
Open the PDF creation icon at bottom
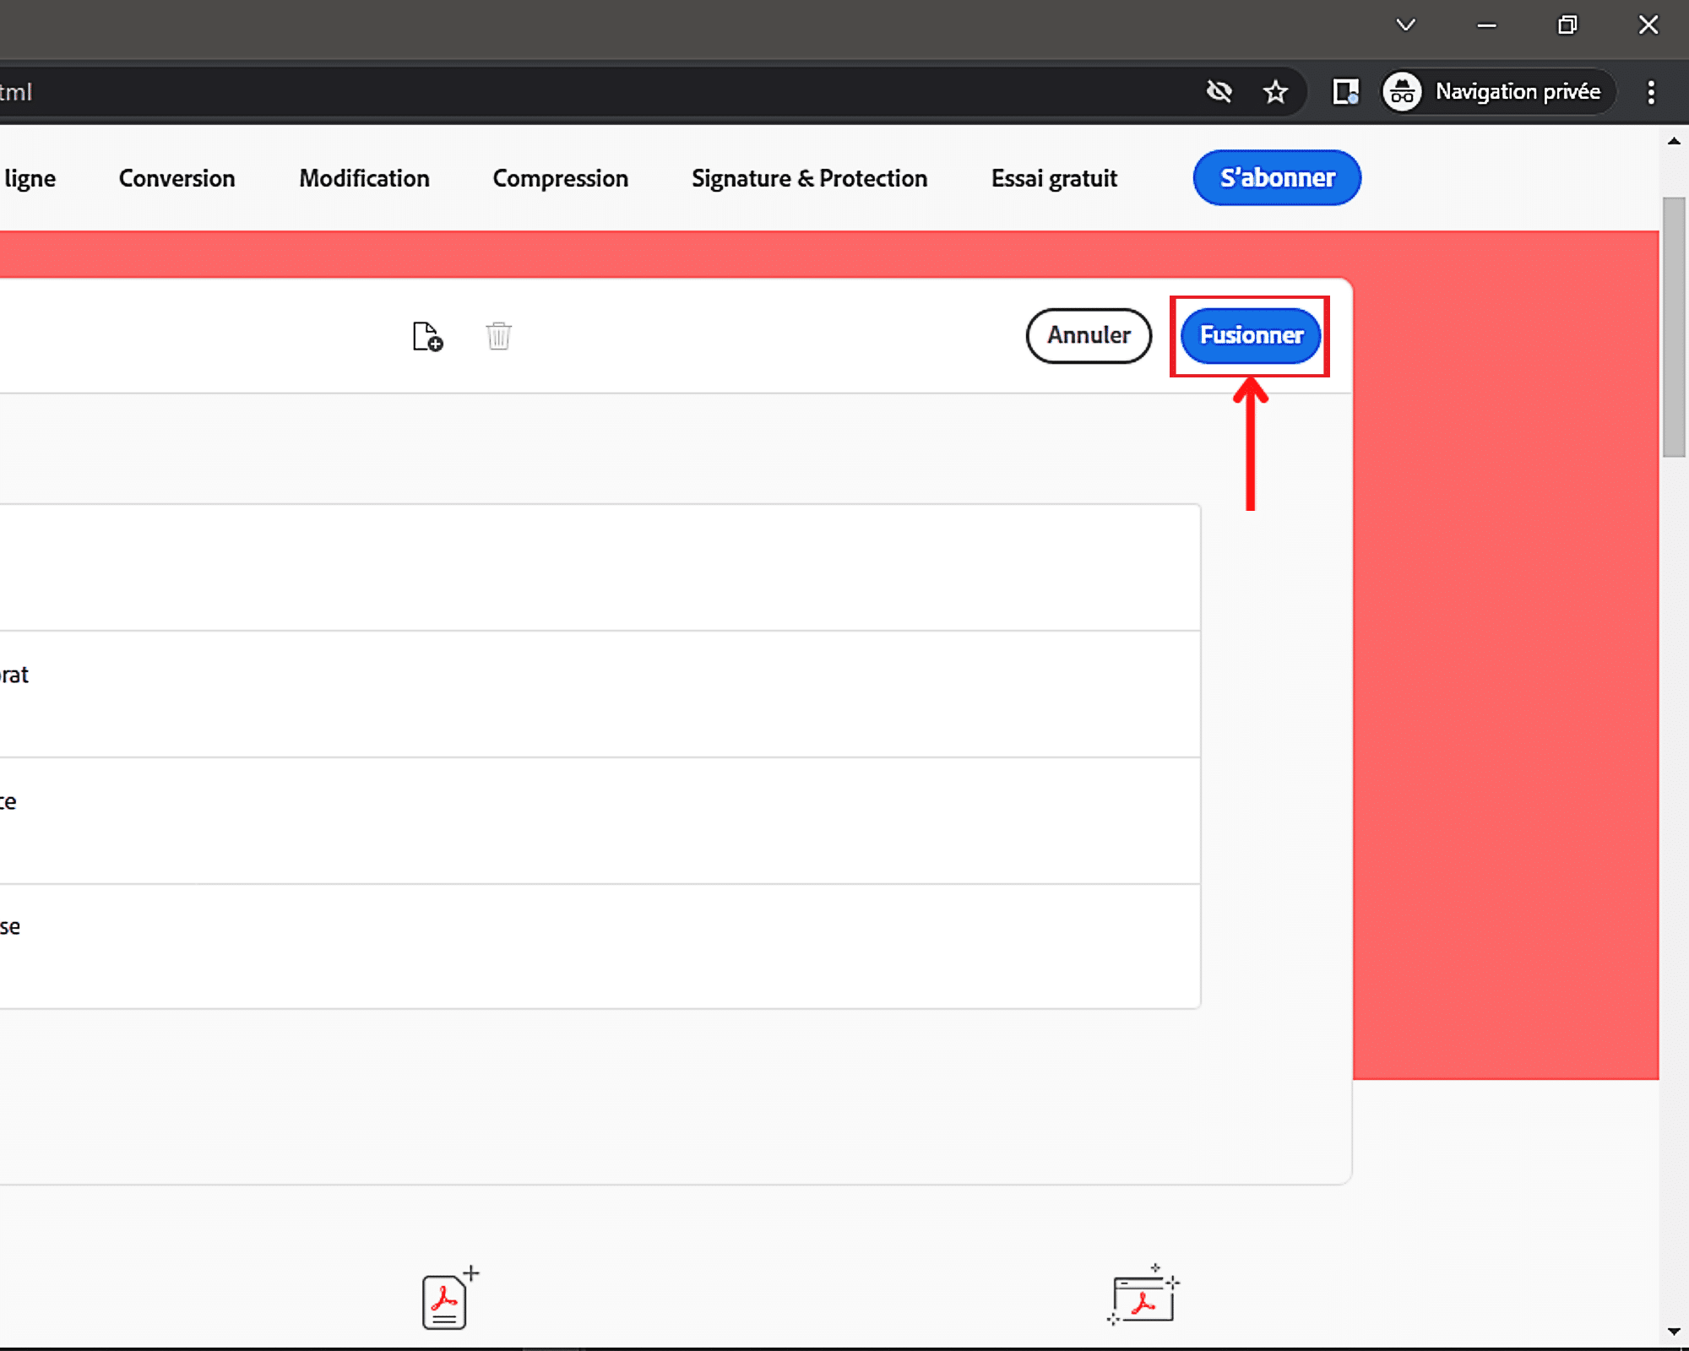(x=451, y=1297)
